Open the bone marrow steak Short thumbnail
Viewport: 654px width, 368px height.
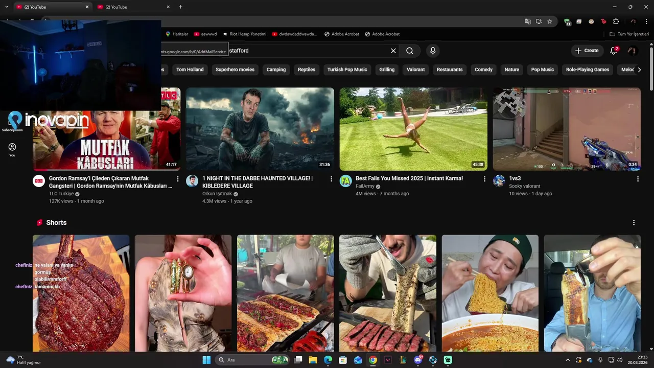pos(388,293)
